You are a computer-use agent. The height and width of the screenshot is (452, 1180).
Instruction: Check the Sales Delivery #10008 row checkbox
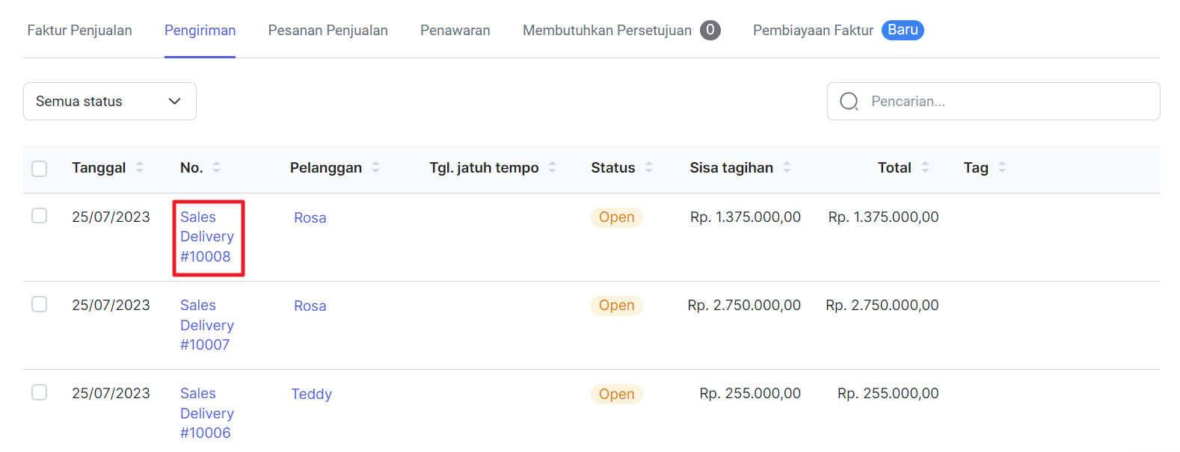(x=40, y=216)
